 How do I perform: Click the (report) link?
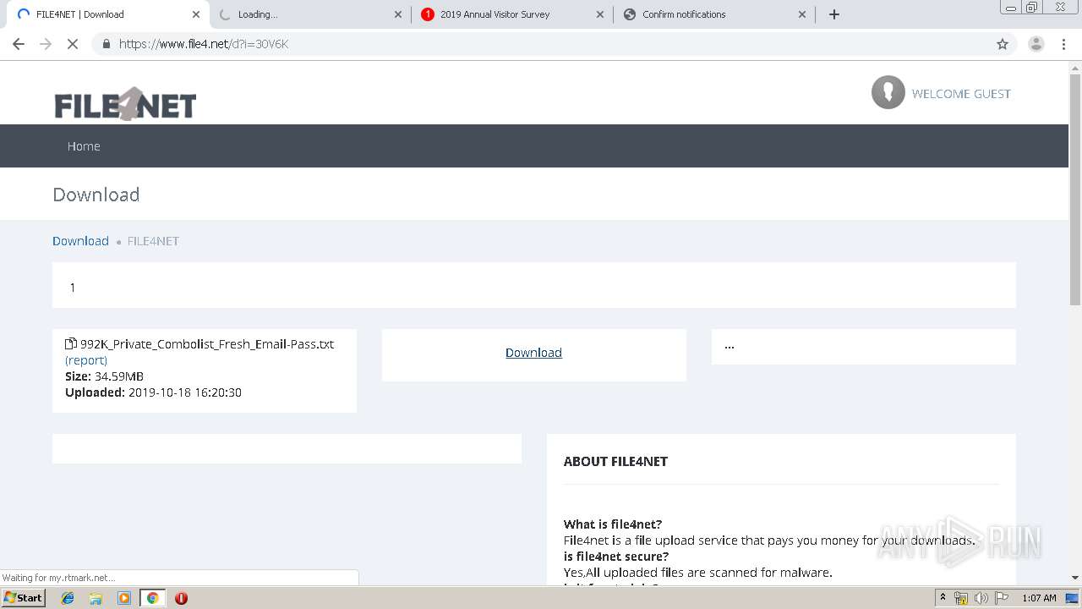(x=86, y=360)
